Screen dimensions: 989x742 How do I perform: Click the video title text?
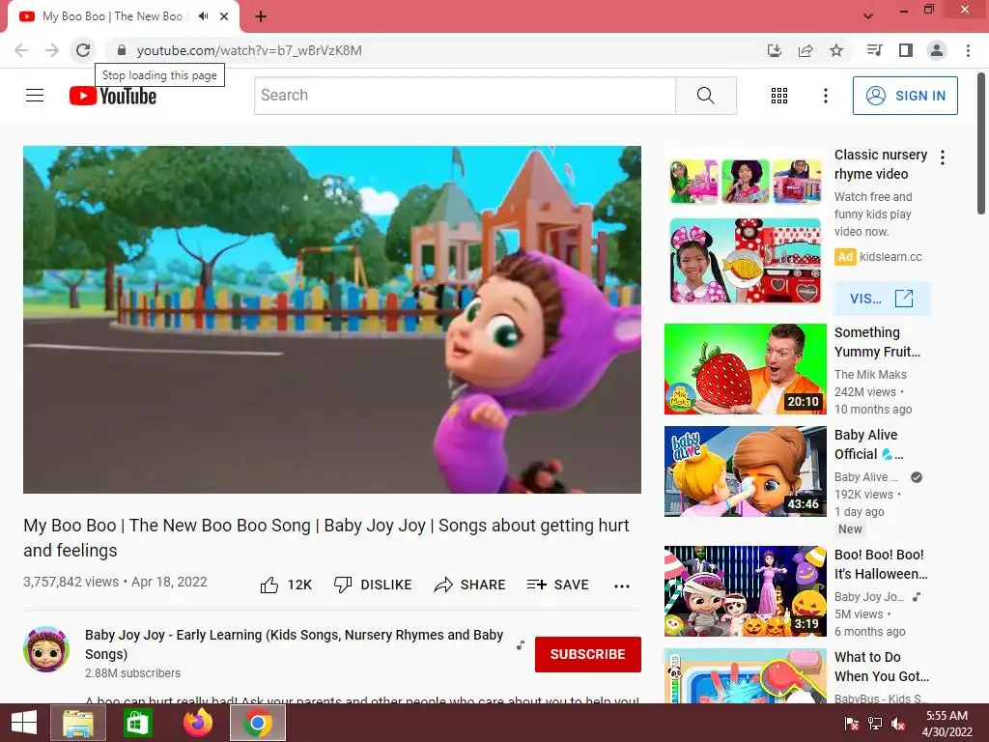[326, 537]
